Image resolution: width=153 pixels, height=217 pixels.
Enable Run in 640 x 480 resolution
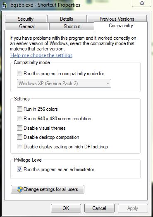pyautogui.click(x=19, y=119)
